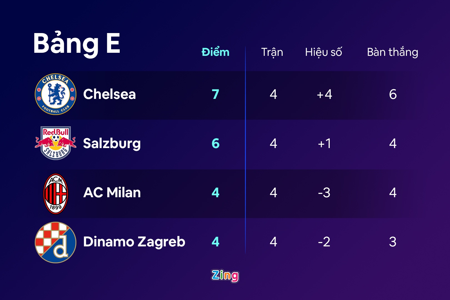Click Chelsea's +4 goal difference
This screenshot has height=300, width=450.
[324, 94]
